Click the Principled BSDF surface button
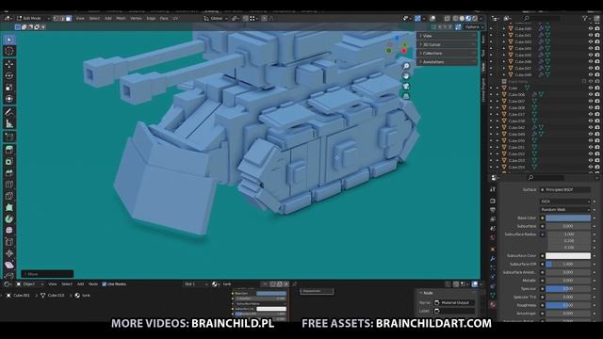 565,189
